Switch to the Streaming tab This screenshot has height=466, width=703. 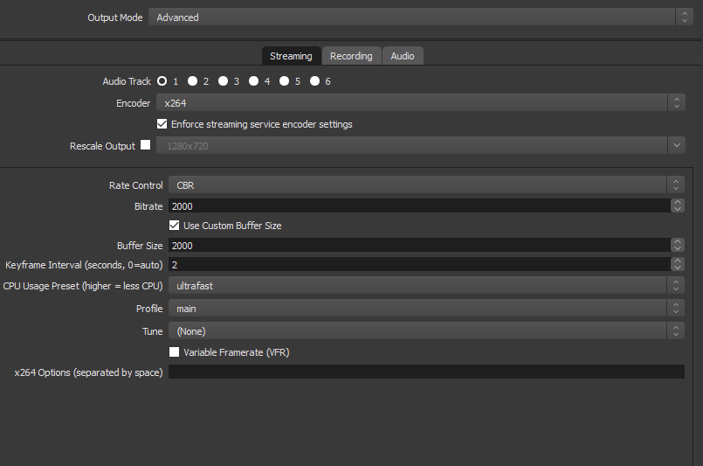pos(291,56)
